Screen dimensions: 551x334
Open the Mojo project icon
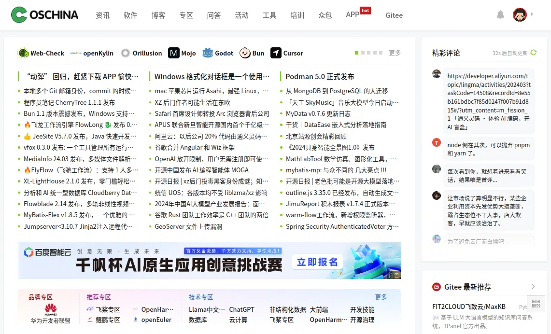(174, 53)
